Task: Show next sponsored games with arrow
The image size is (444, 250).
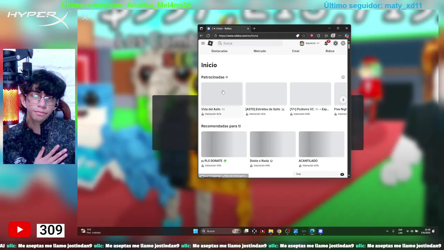Action: coord(343,100)
